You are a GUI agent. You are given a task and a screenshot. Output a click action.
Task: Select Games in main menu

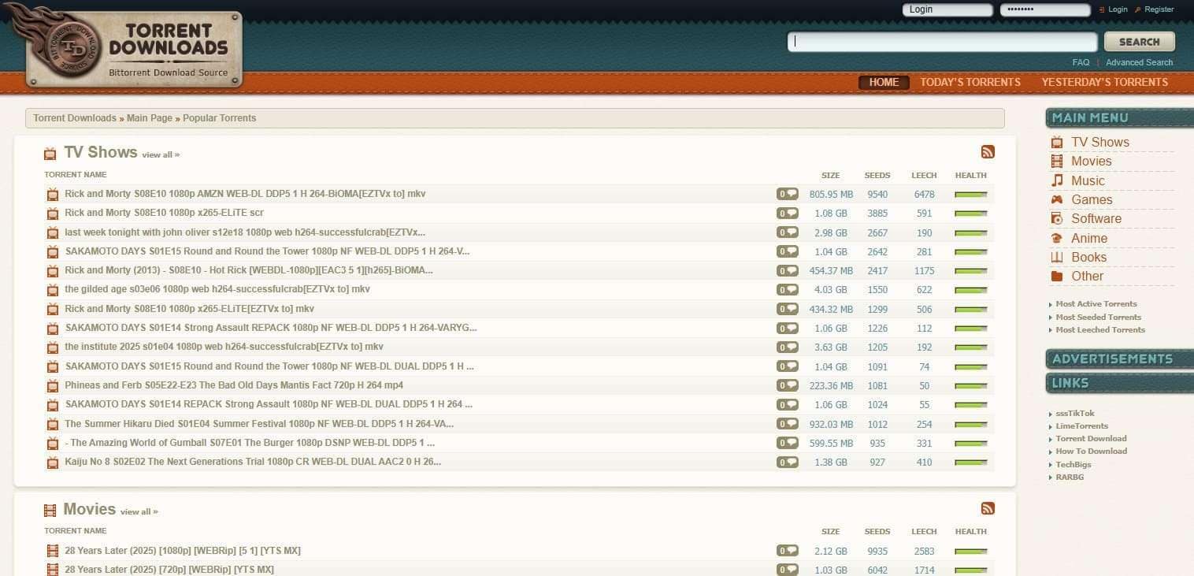[1092, 199]
